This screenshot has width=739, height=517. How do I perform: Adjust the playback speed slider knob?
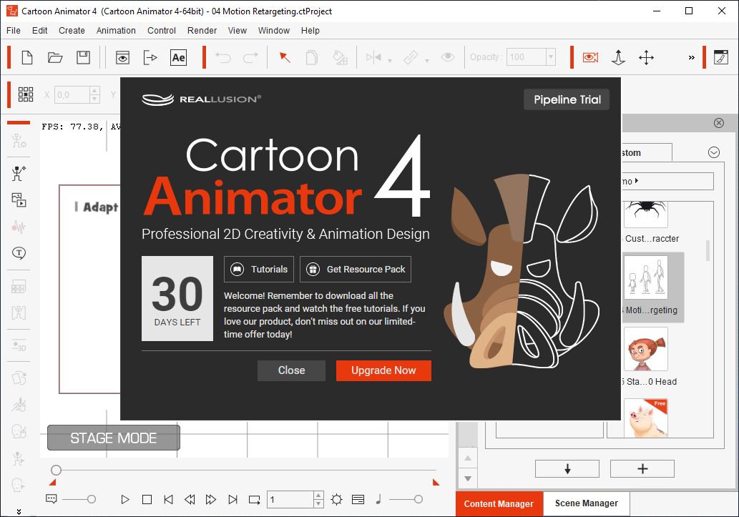pos(92,499)
